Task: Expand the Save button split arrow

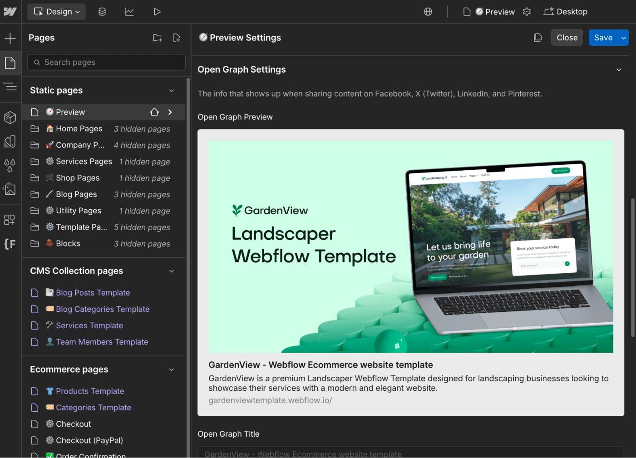Action: pos(624,38)
